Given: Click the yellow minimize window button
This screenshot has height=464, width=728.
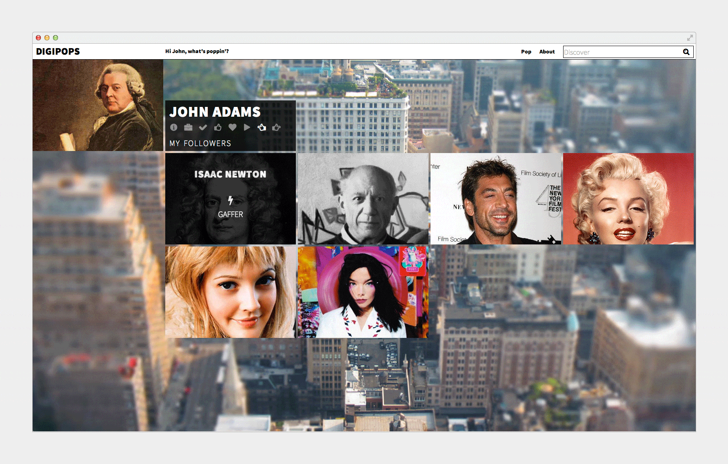Looking at the screenshot, I should coord(47,38).
